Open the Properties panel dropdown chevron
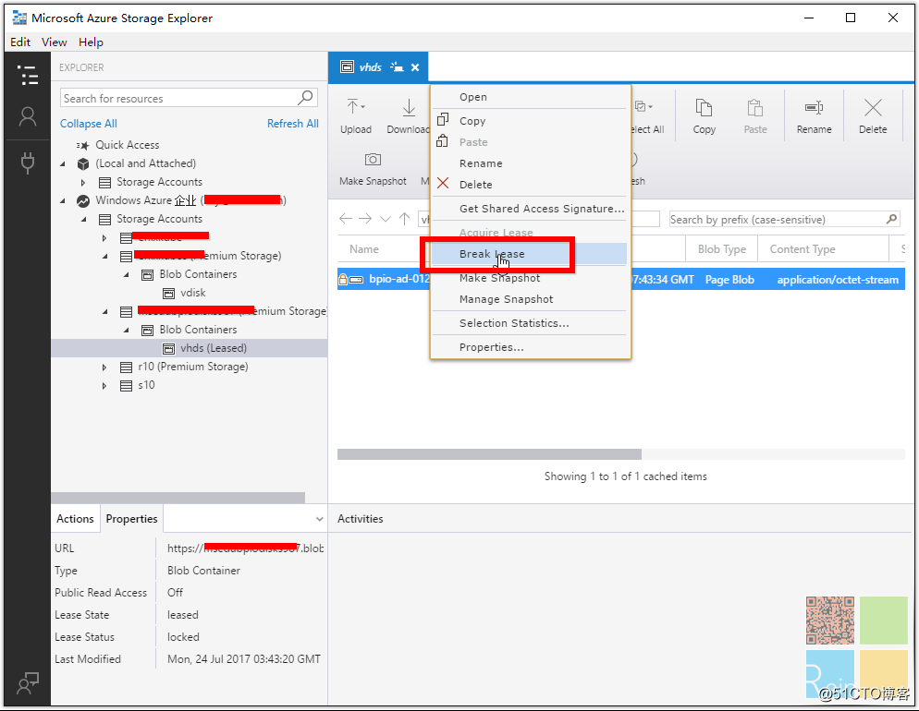 pyautogui.click(x=319, y=519)
